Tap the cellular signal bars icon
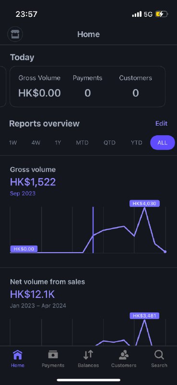This screenshot has width=177, height=385. (x=137, y=14)
